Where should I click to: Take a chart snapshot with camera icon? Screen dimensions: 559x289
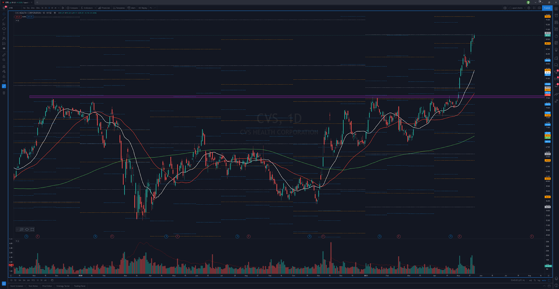(x=539, y=8)
